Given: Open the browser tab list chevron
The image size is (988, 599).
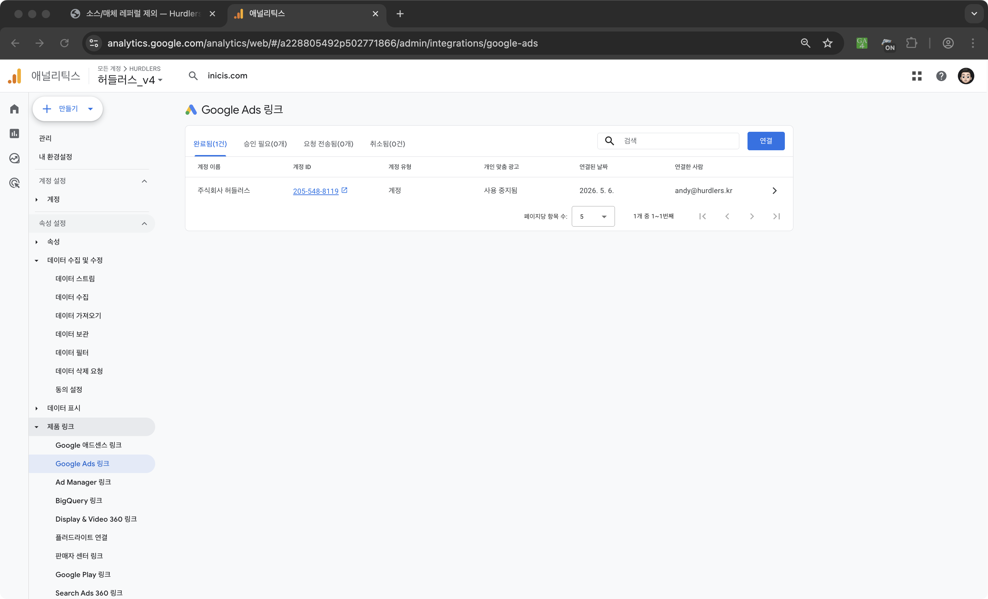Looking at the screenshot, I should point(974,14).
